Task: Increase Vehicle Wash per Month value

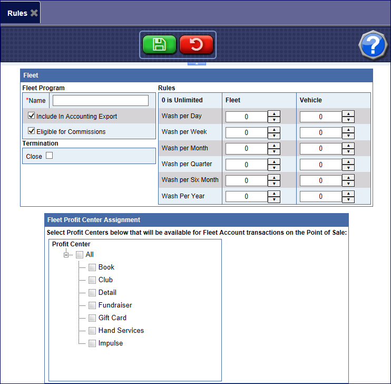Action: (x=348, y=146)
